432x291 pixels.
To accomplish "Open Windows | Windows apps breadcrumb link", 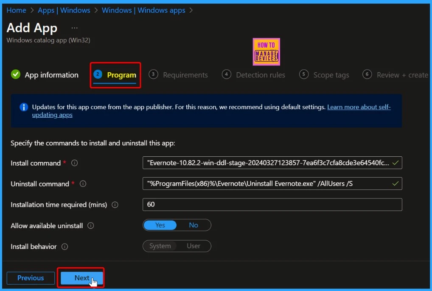I will 143,10.
